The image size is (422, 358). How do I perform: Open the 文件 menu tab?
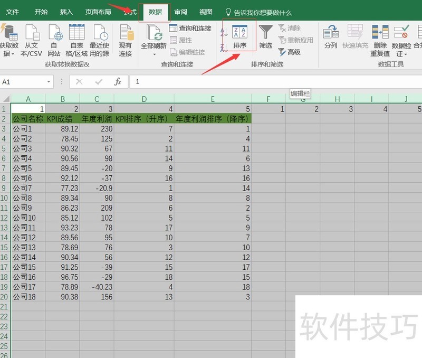tap(12, 12)
